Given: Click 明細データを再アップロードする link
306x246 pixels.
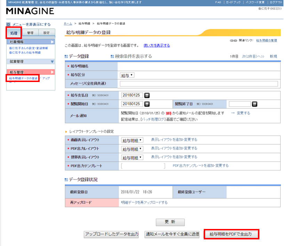Looking at the screenshot, I should [144, 203].
